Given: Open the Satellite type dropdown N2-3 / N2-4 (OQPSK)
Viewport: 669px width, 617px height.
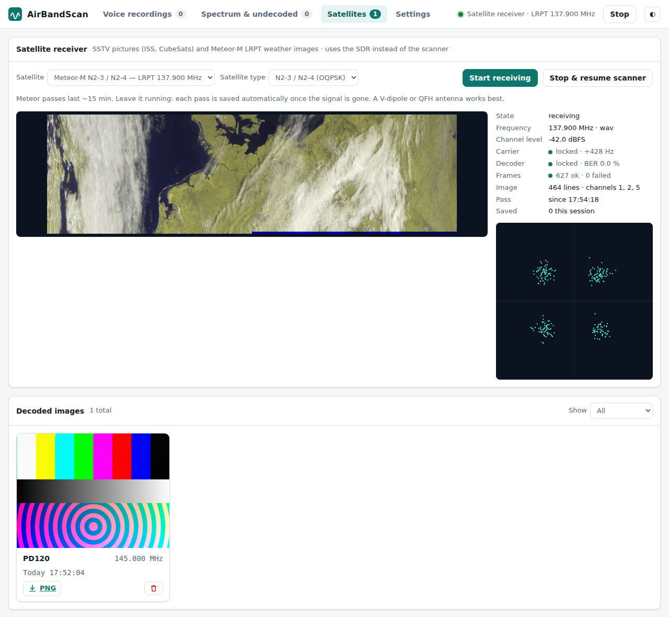Looking at the screenshot, I should 314,77.
